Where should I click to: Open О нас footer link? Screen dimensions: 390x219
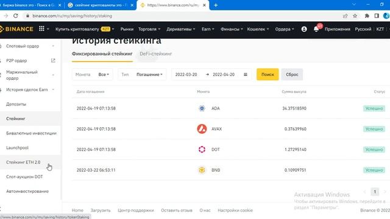click(205, 210)
